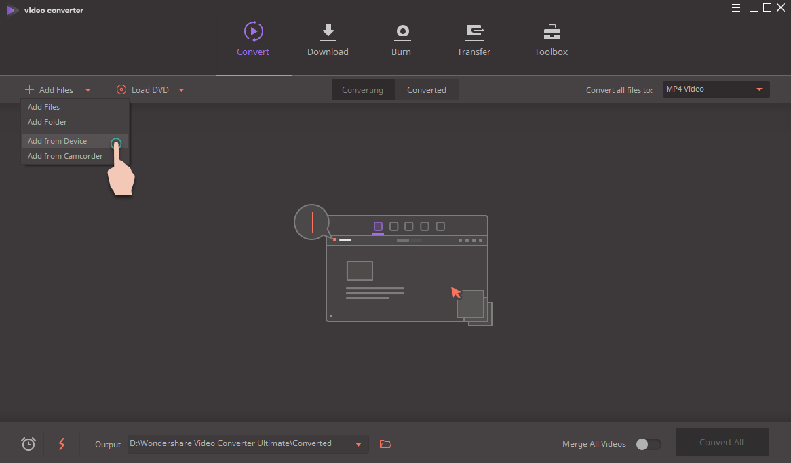The image size is (791, 463).
Task: Open the output folder icon
Action: click(385, 444)
